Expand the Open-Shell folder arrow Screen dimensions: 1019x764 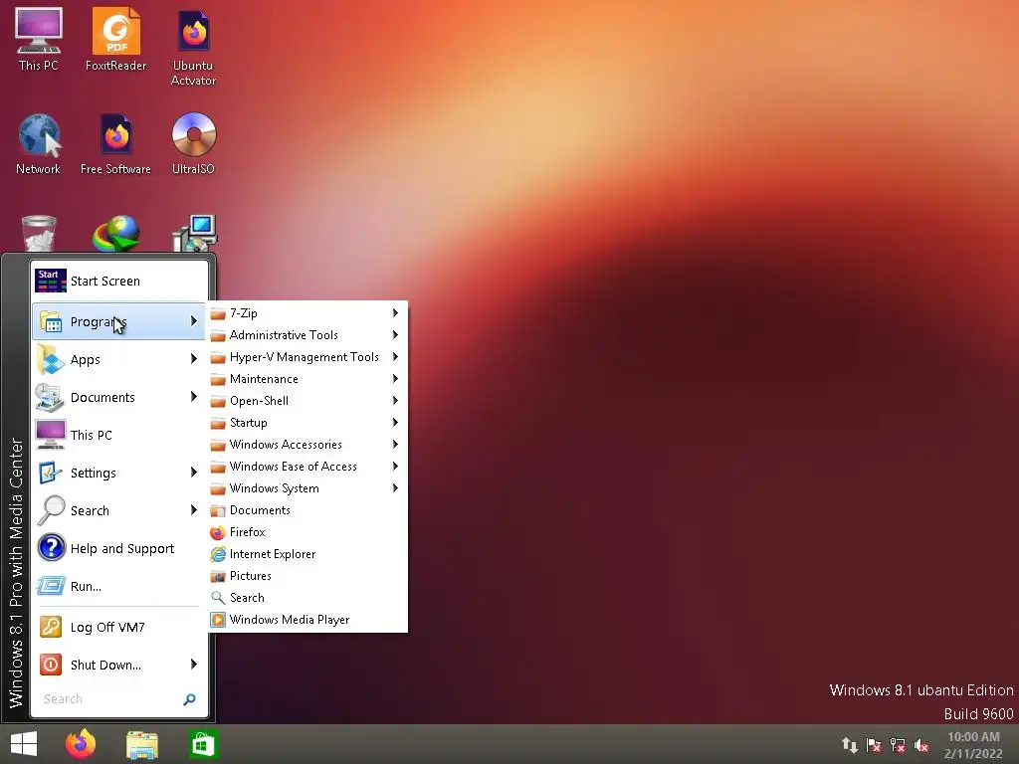coord(395,401)
